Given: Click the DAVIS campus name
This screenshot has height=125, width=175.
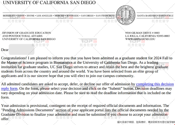Looking at the screenshot, I should (21, 16).
